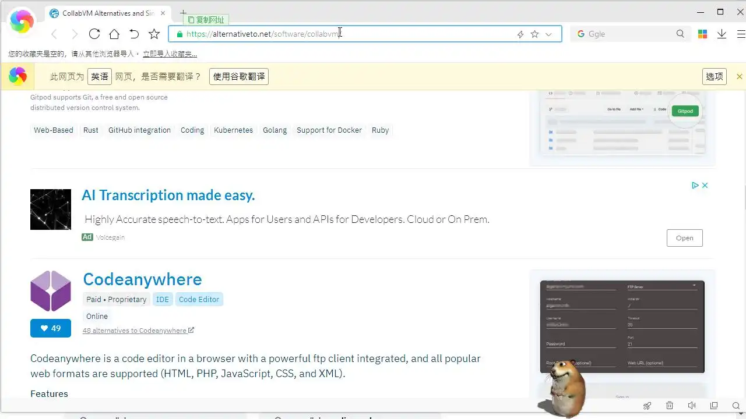
Task: Bookmark the page via address bar star
Action: click(x=534, y=34)
